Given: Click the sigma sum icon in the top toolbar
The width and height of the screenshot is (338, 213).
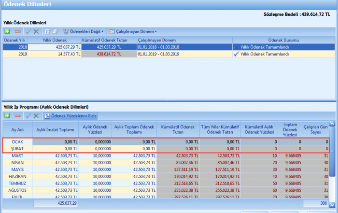Looking at the screenshot, I should click(x=48, y=31).
